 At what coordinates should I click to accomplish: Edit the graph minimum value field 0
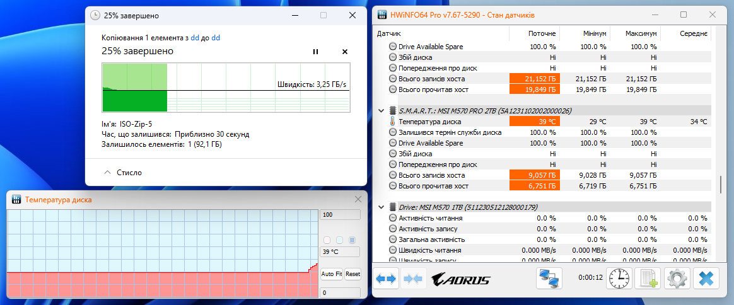(340, 293)
